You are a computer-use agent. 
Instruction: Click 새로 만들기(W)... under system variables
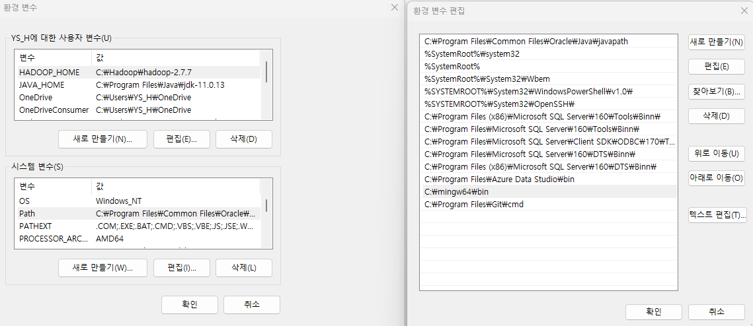102,267
